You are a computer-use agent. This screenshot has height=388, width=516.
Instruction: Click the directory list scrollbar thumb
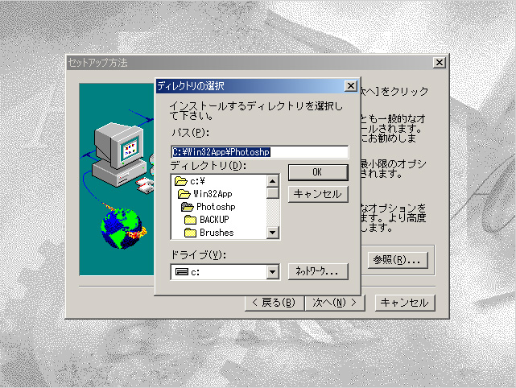pyautogui.click(x=272, y=193)
